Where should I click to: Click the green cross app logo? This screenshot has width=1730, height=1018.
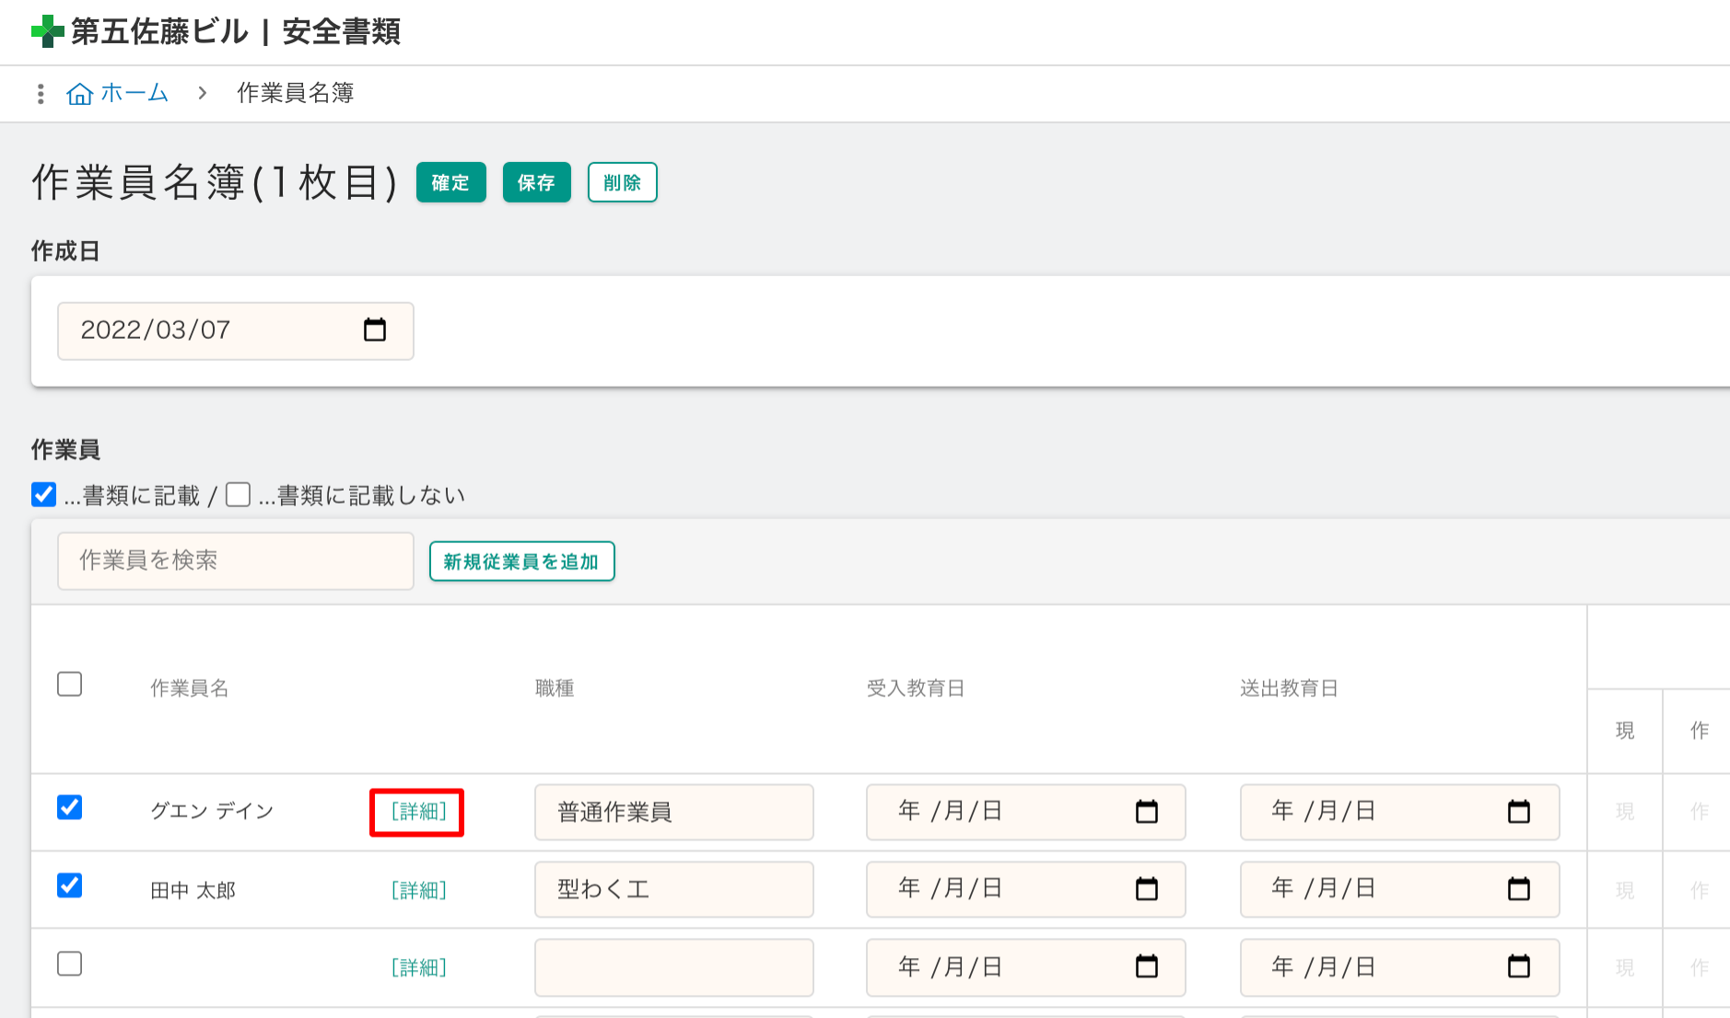(47, 32)
